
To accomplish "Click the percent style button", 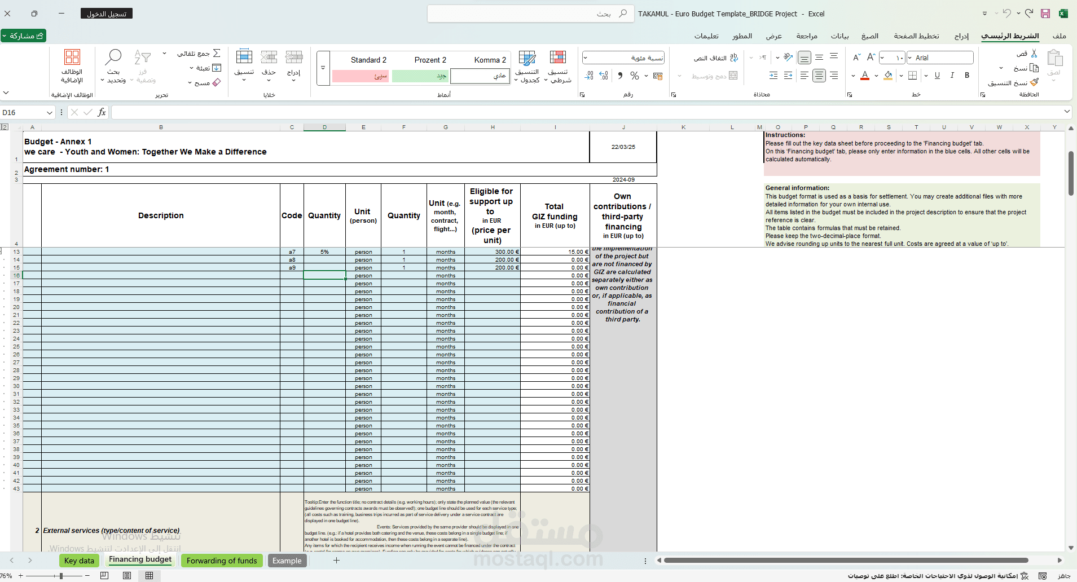I will pyautogui.click(x=635, y=76).
